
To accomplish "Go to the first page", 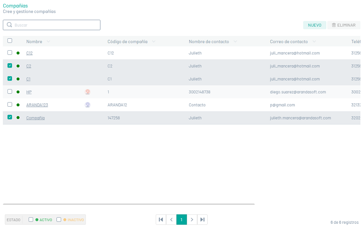I will pyautogui.click(x=161, y=219).
